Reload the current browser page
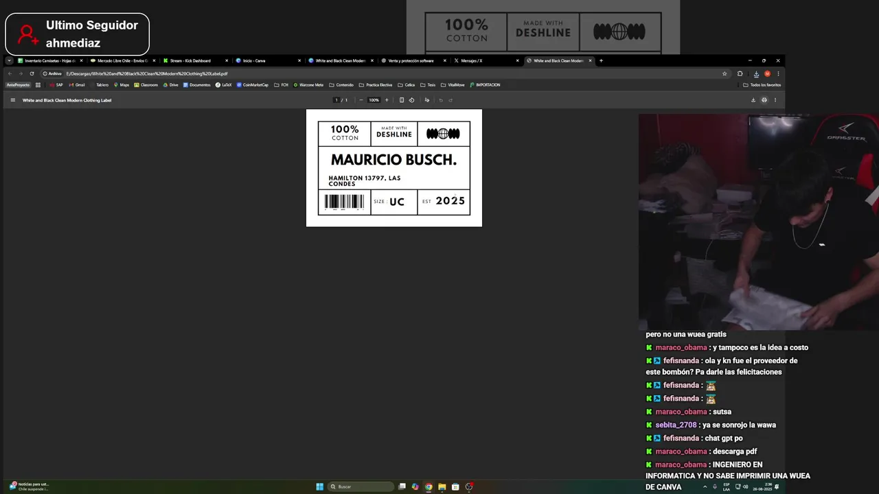Image resolution: width=879 pixels, height=494 pixels. pyautogui.click(x=32, y=73)
